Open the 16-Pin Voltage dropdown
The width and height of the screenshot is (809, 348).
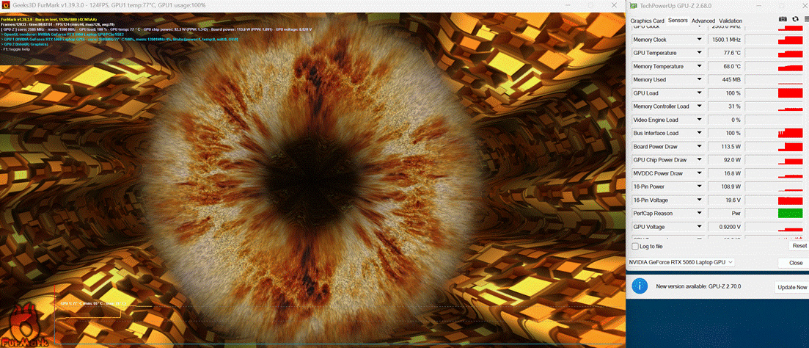[700, 200]
